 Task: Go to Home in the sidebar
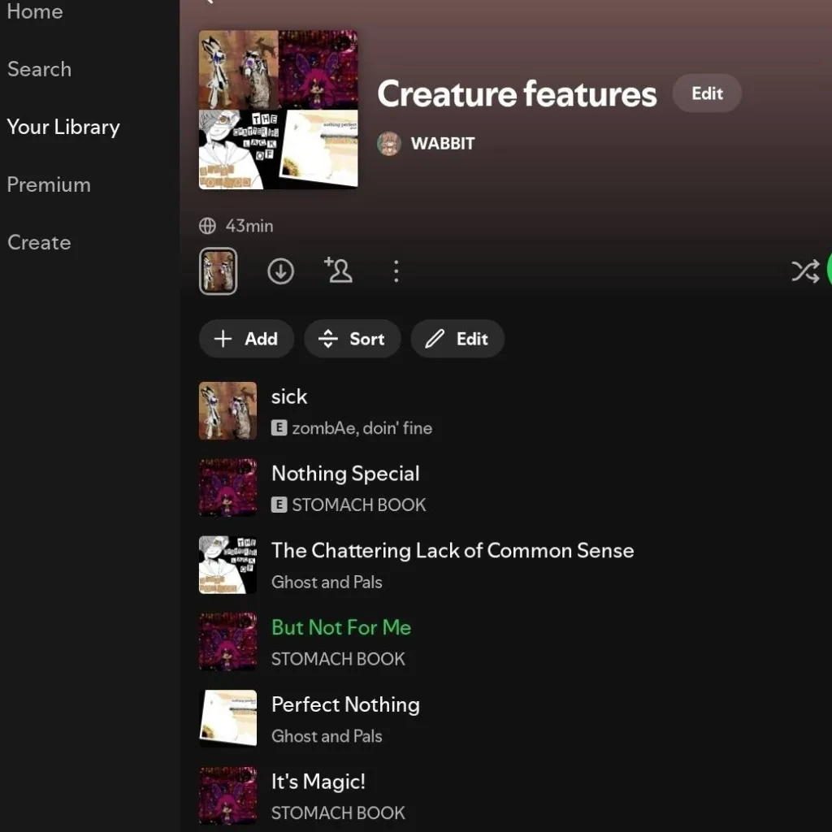35,12
